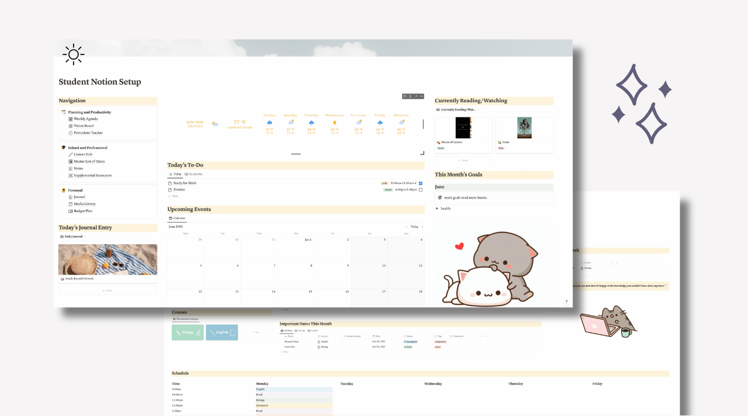This screenshot has height=416, width=748.
Task: Go to previous month in calendar
Action: (x=407, y=227)
